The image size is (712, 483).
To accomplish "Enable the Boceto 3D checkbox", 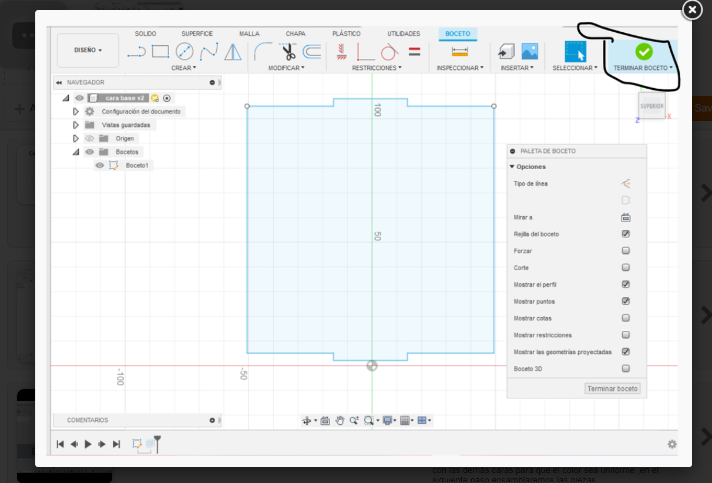I will 626,368.
